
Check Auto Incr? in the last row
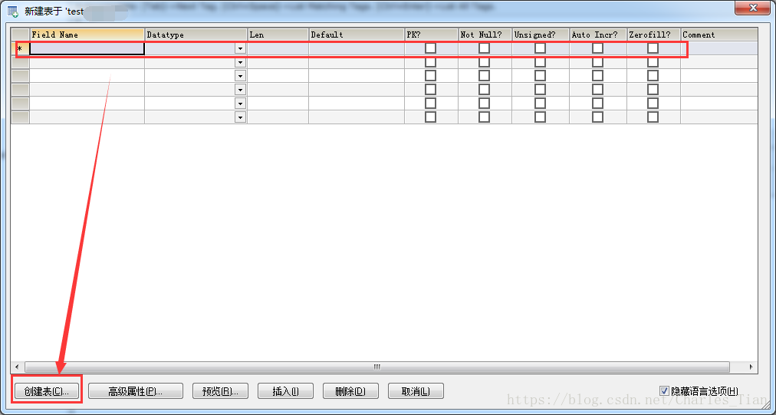tap(598, 117)
